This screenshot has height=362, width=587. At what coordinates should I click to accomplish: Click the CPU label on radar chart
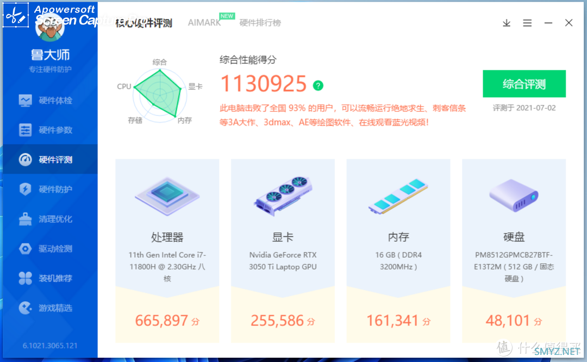(124, 86)
